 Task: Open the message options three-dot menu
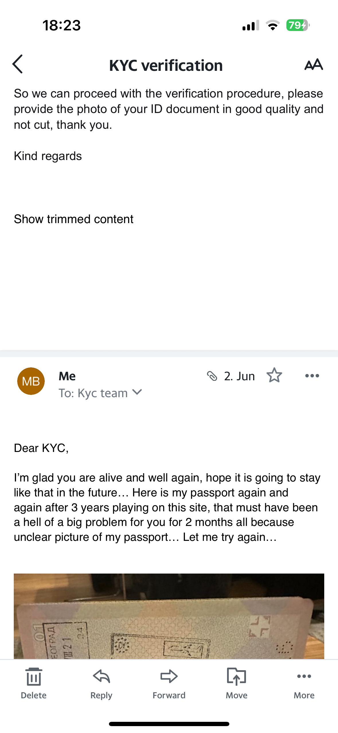312,376
